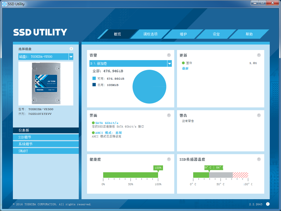Open the 维护 tab
This screenshot has height=211, width=281.
[183, 34]
